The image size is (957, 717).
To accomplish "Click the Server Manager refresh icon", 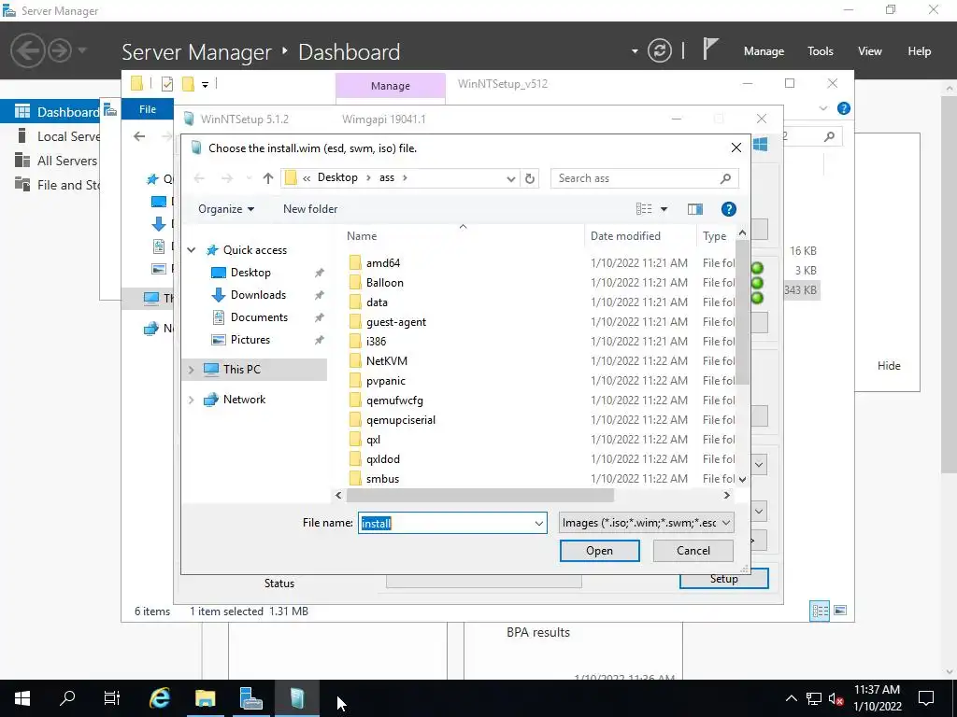I will coord(659,50).
